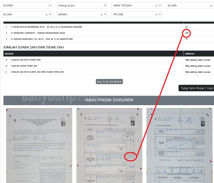
Task: Click 'Data sedang dalam proses' in row B
Action: pyautogui.click(x=198, y=66)
